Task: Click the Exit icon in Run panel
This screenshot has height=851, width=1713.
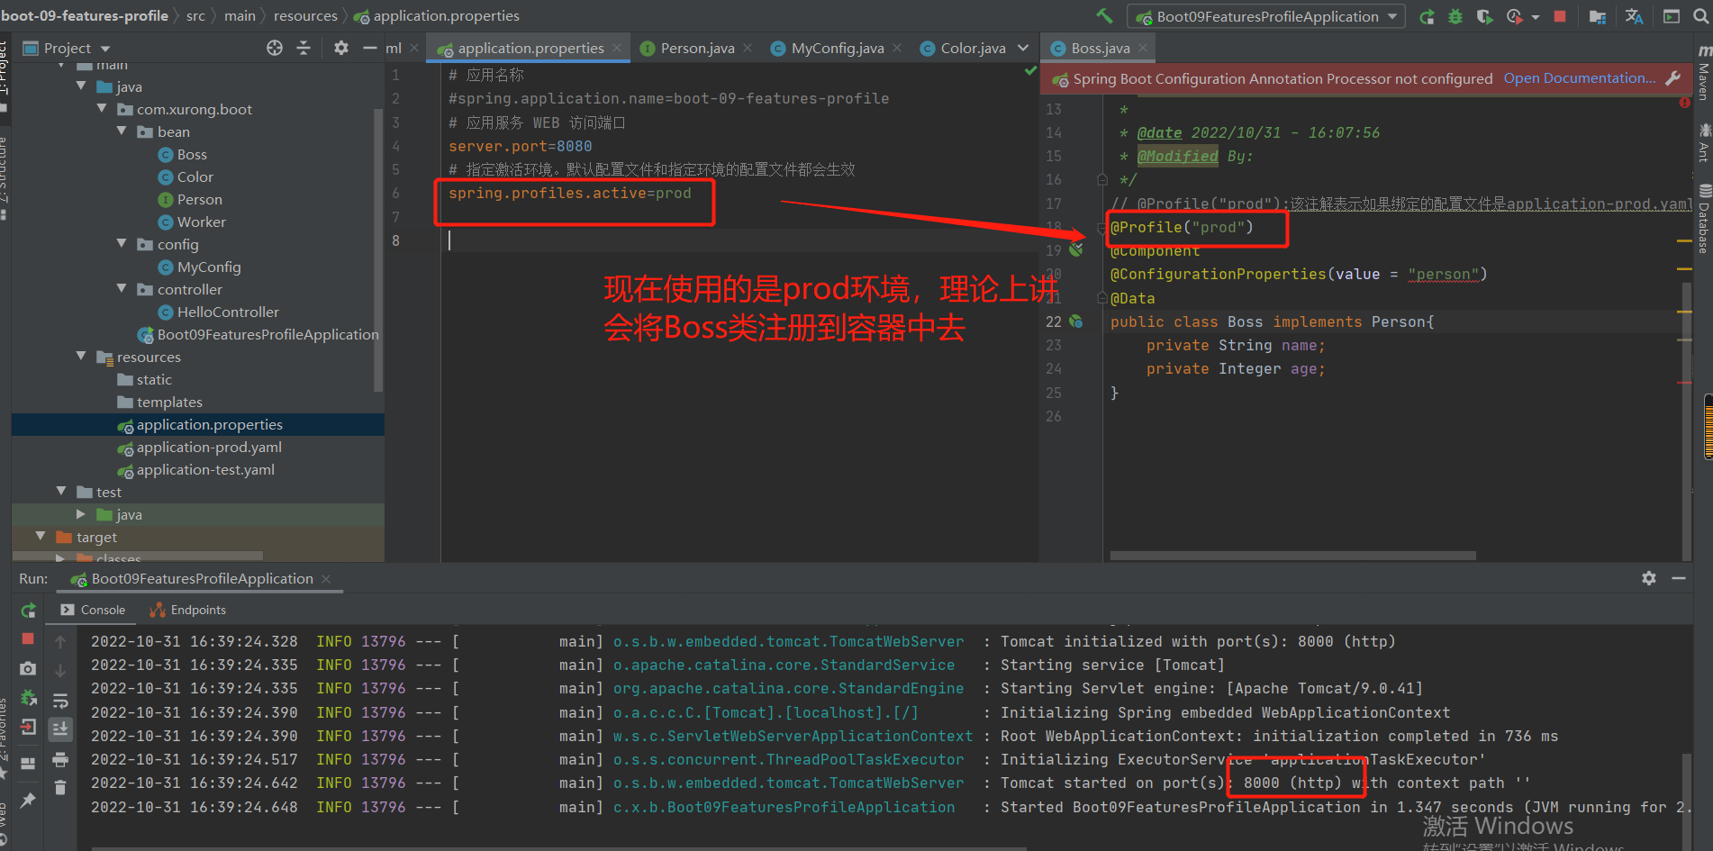Action: pyautogui.click(x=28, y=727)
